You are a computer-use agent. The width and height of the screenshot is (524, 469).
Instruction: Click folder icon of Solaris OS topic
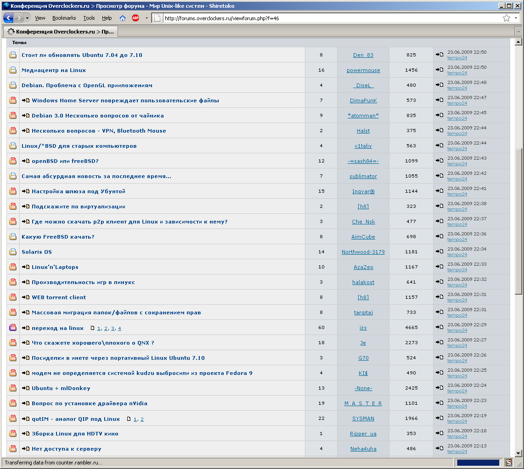13,251
